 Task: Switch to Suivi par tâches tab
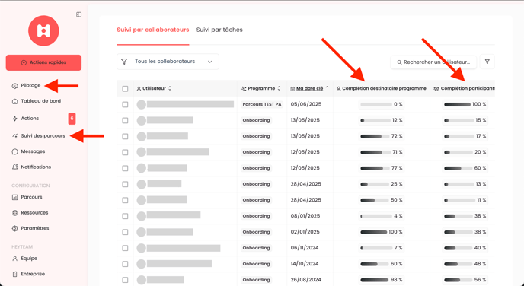pos(219,30)
